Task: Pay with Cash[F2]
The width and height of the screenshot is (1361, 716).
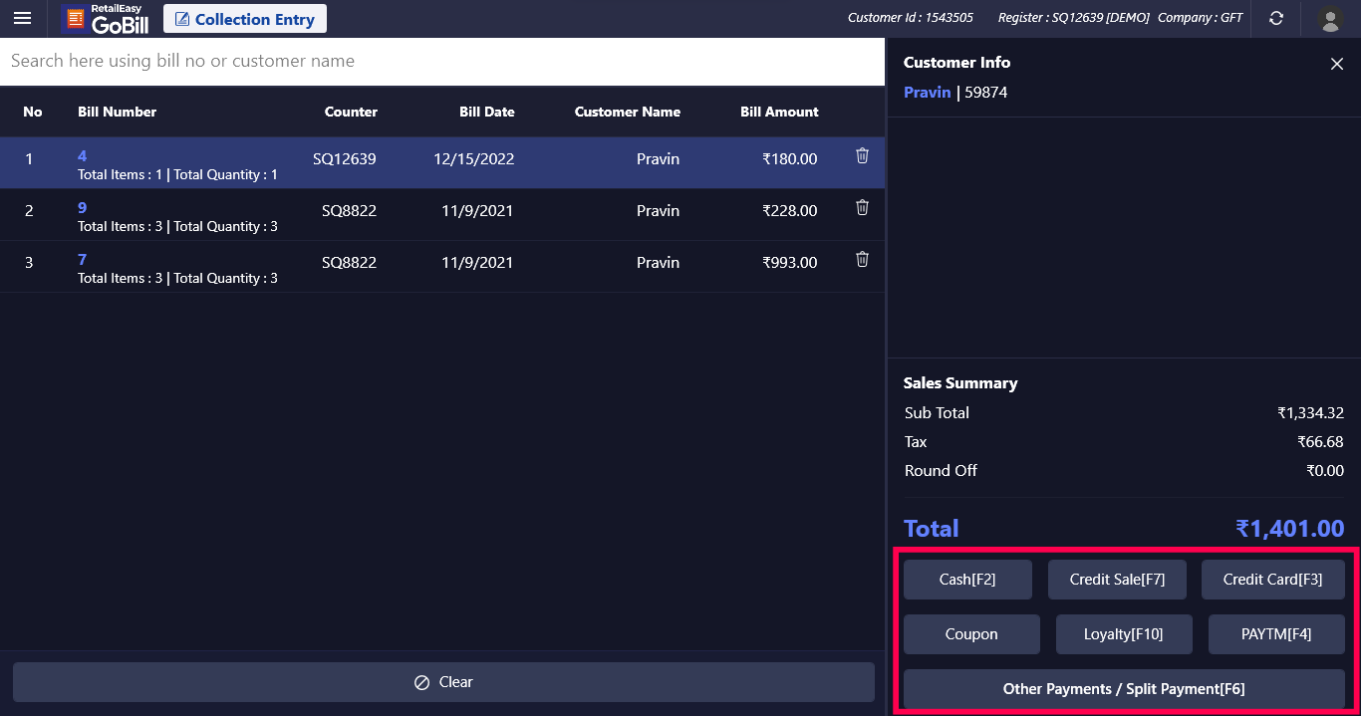Action: click(967, 580)
